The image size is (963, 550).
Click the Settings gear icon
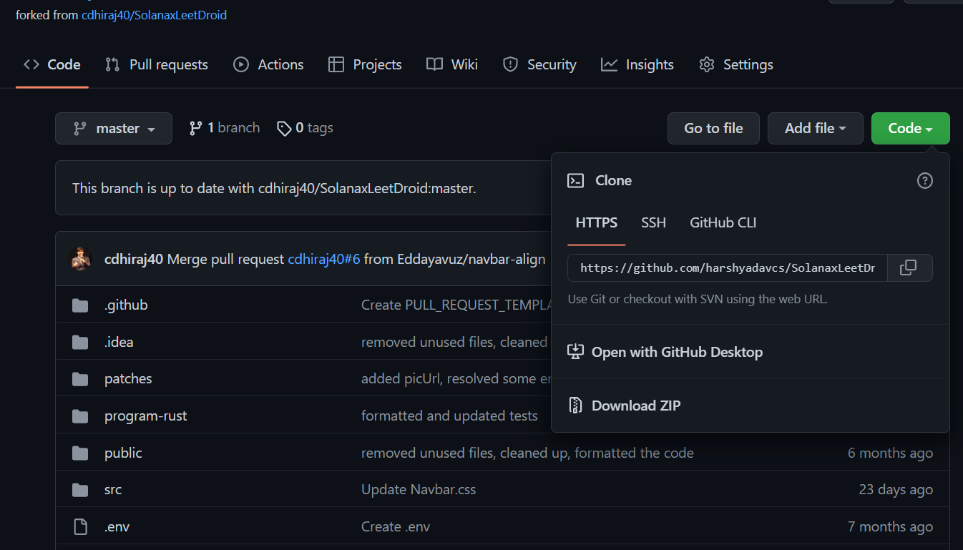click(x=707, y=64)
